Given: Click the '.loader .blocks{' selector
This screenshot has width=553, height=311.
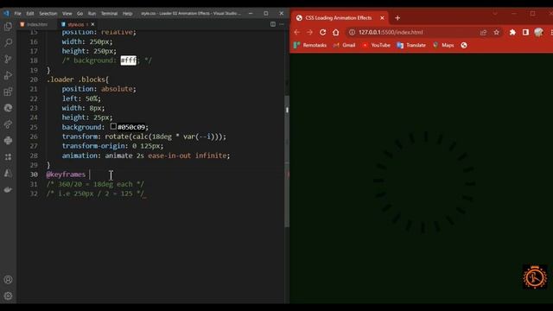Looking at the screenshot, I should (x=78, y=79).
